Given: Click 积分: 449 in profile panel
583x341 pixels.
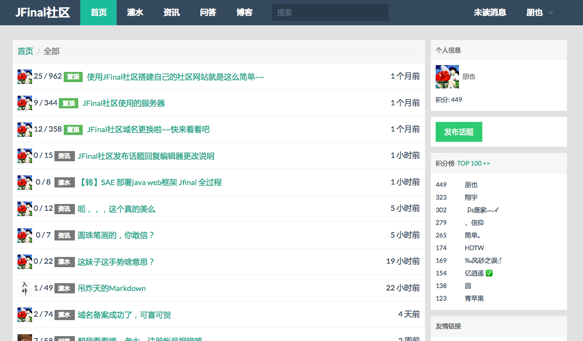Looking at the screenshot, I should (x=449, y=100).
